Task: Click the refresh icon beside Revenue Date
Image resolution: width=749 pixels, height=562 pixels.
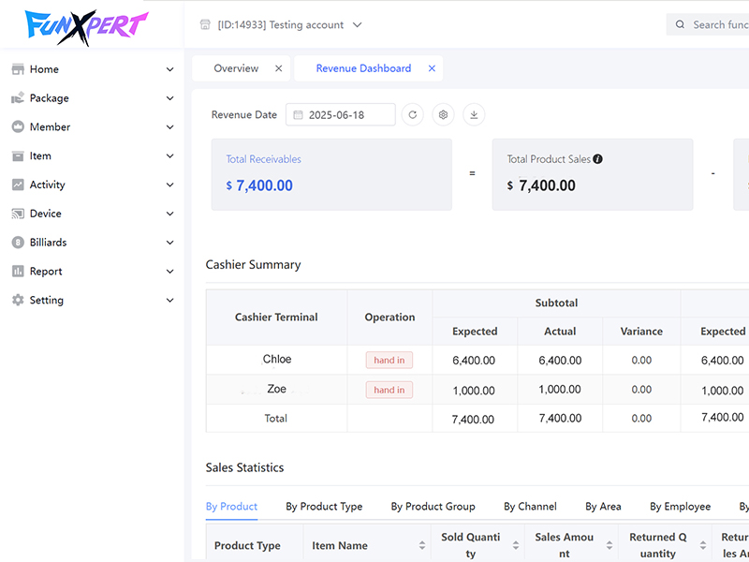Action: coord(412,114)
